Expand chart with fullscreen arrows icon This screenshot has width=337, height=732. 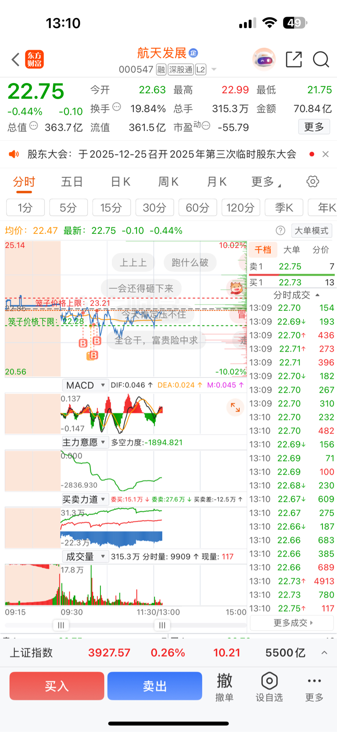tap(235, 407)
